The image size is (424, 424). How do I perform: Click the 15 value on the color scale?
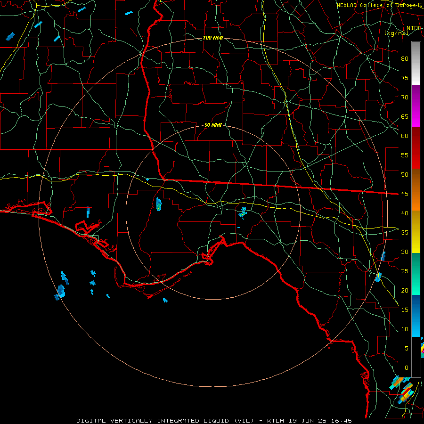point(405,310)
